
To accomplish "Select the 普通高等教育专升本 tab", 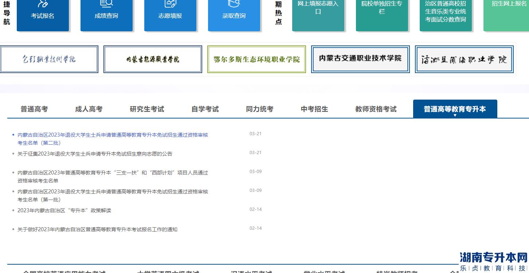I will coord(455,109).
